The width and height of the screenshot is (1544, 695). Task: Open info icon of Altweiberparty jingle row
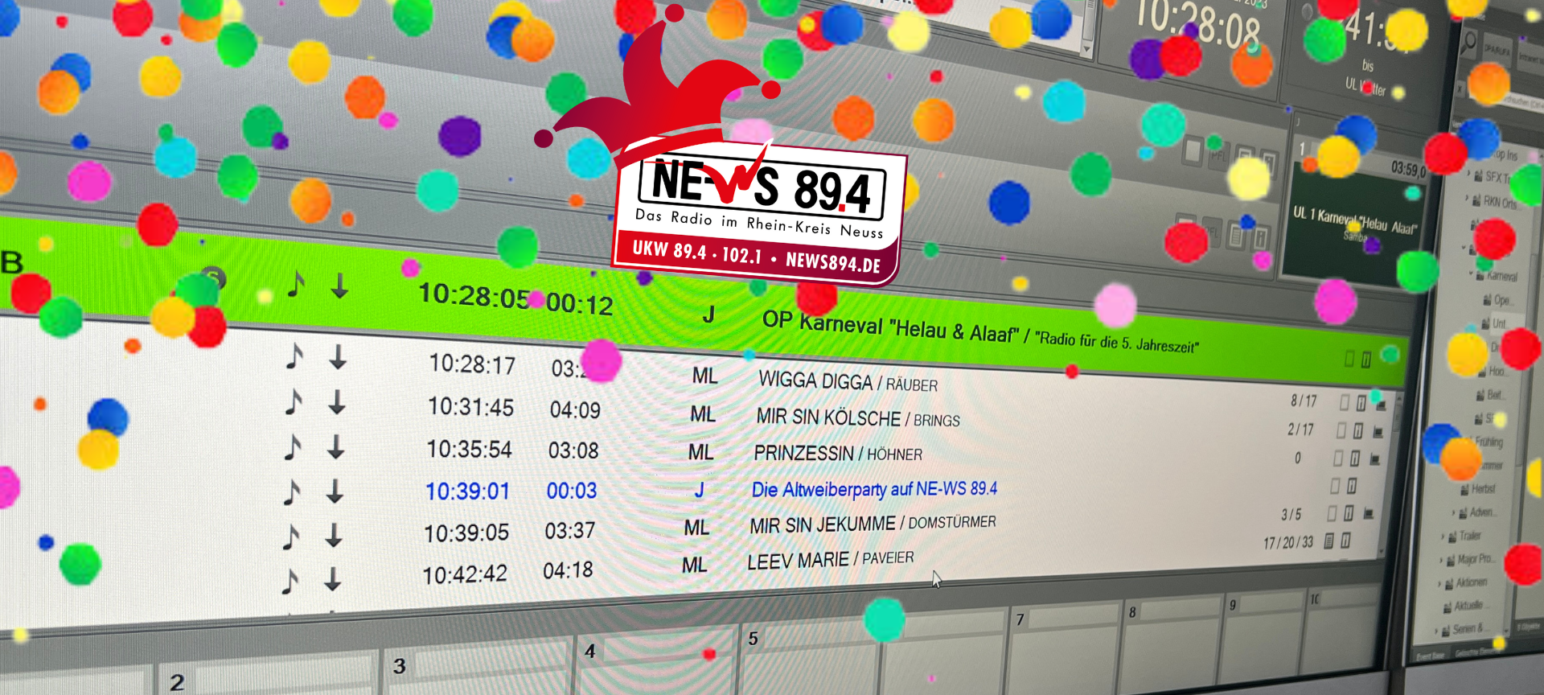click(1352, 486)
